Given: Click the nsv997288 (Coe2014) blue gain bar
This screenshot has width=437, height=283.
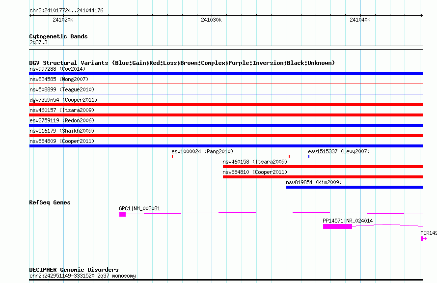Looking at the screenshot, I should tap(226, 74).
